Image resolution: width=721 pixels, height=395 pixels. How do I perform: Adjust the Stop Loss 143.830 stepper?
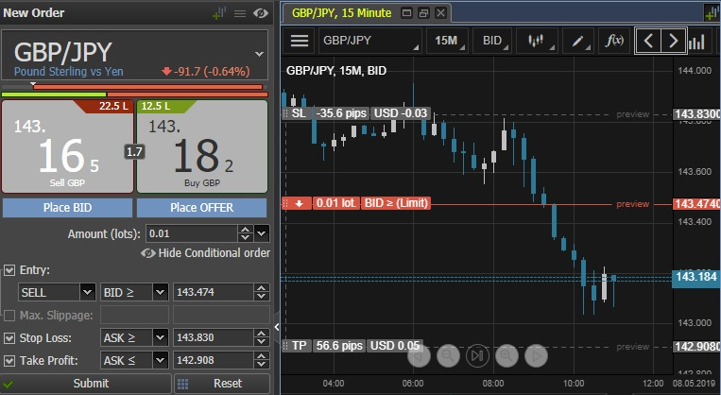(262, 337)
